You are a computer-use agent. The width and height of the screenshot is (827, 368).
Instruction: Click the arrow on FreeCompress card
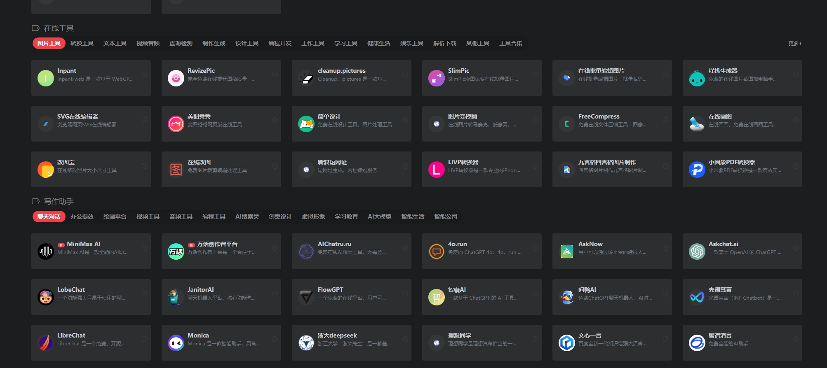666,120
